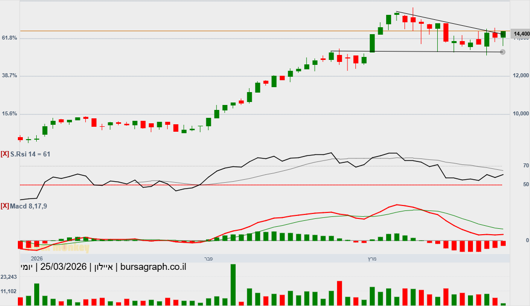Click the S.Rsi 14 = 61 indicator title
Screen dimensions: 530x306
pyautogui.click(x=30, y=154)
